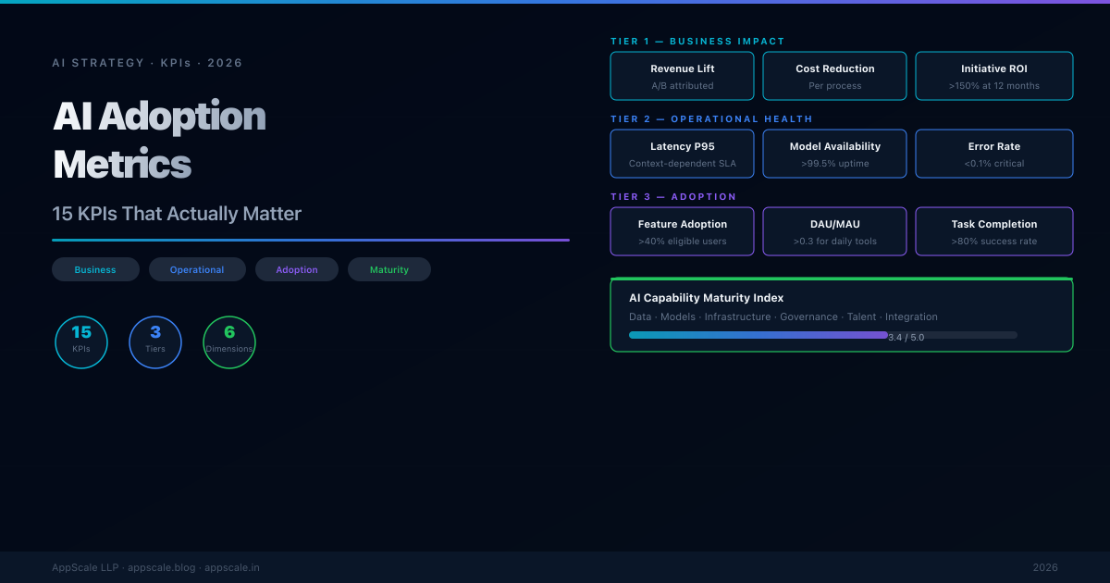Click the 15 KPIs circle badge
Viewport: 1110px width, 583px height.
tap(81, 341)
